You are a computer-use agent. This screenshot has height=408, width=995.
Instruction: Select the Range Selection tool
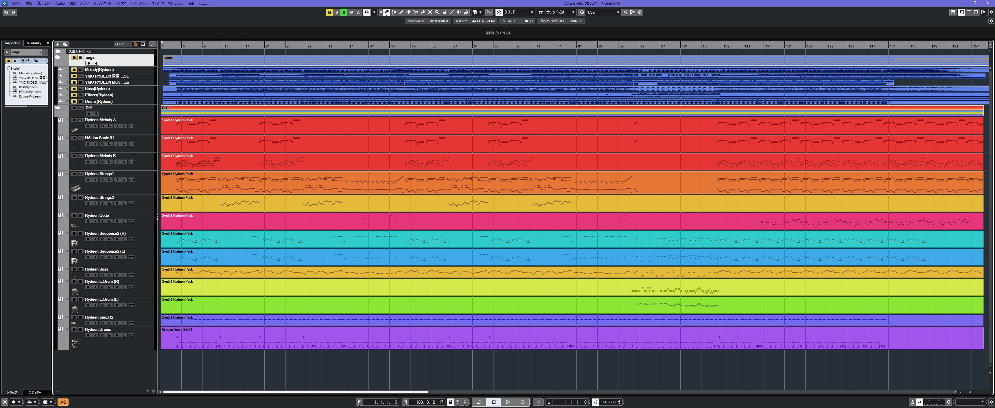pos(394,12)
